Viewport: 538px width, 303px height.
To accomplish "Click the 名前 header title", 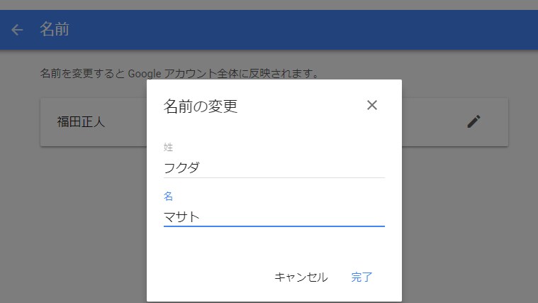I will [x=55, y=29].
